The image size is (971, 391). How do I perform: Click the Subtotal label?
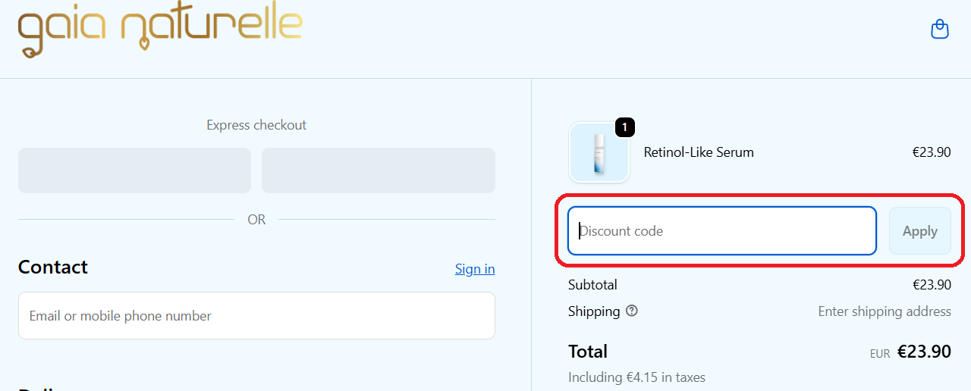[592, 285]
